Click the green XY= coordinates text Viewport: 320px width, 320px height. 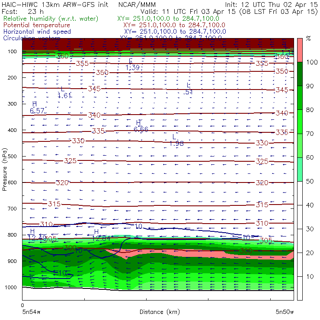click(168, 19)
